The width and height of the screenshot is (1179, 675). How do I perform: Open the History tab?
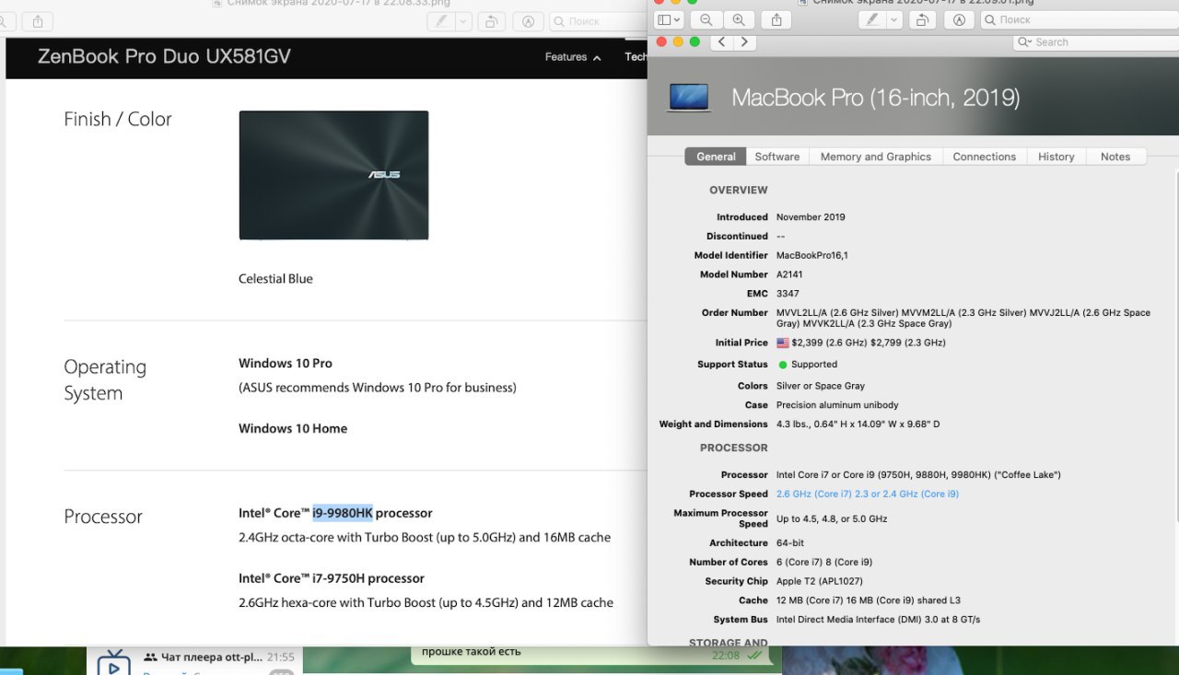[x=1056, y=157]
